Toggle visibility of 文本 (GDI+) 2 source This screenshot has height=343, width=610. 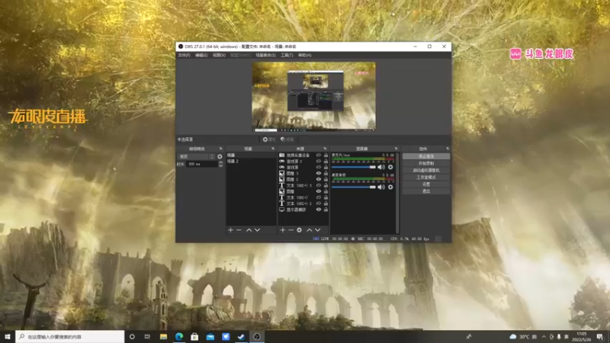coord(319,204)
